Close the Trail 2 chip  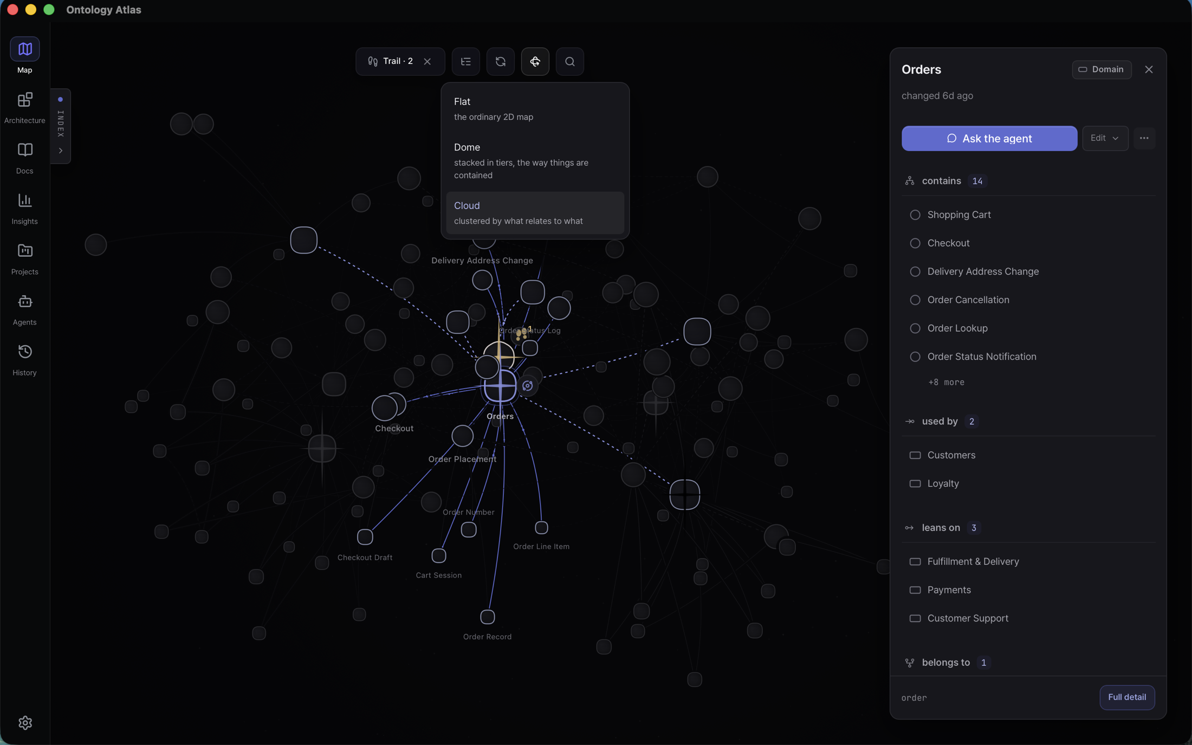[427, 61]
